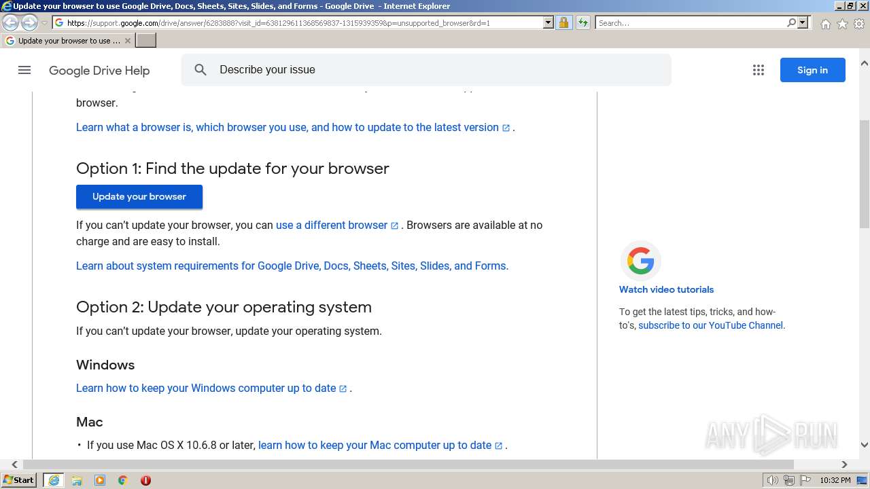
Task: Click the 'Option 1: Find the update' heading
Action: (232, 168)
